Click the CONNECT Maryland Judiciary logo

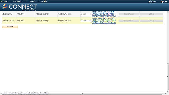pos(19,7)
